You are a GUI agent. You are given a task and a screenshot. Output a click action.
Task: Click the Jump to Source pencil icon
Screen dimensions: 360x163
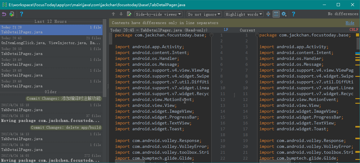click(129, 14)
